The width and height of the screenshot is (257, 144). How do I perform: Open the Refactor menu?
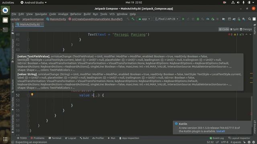click(x=76, y=14)
